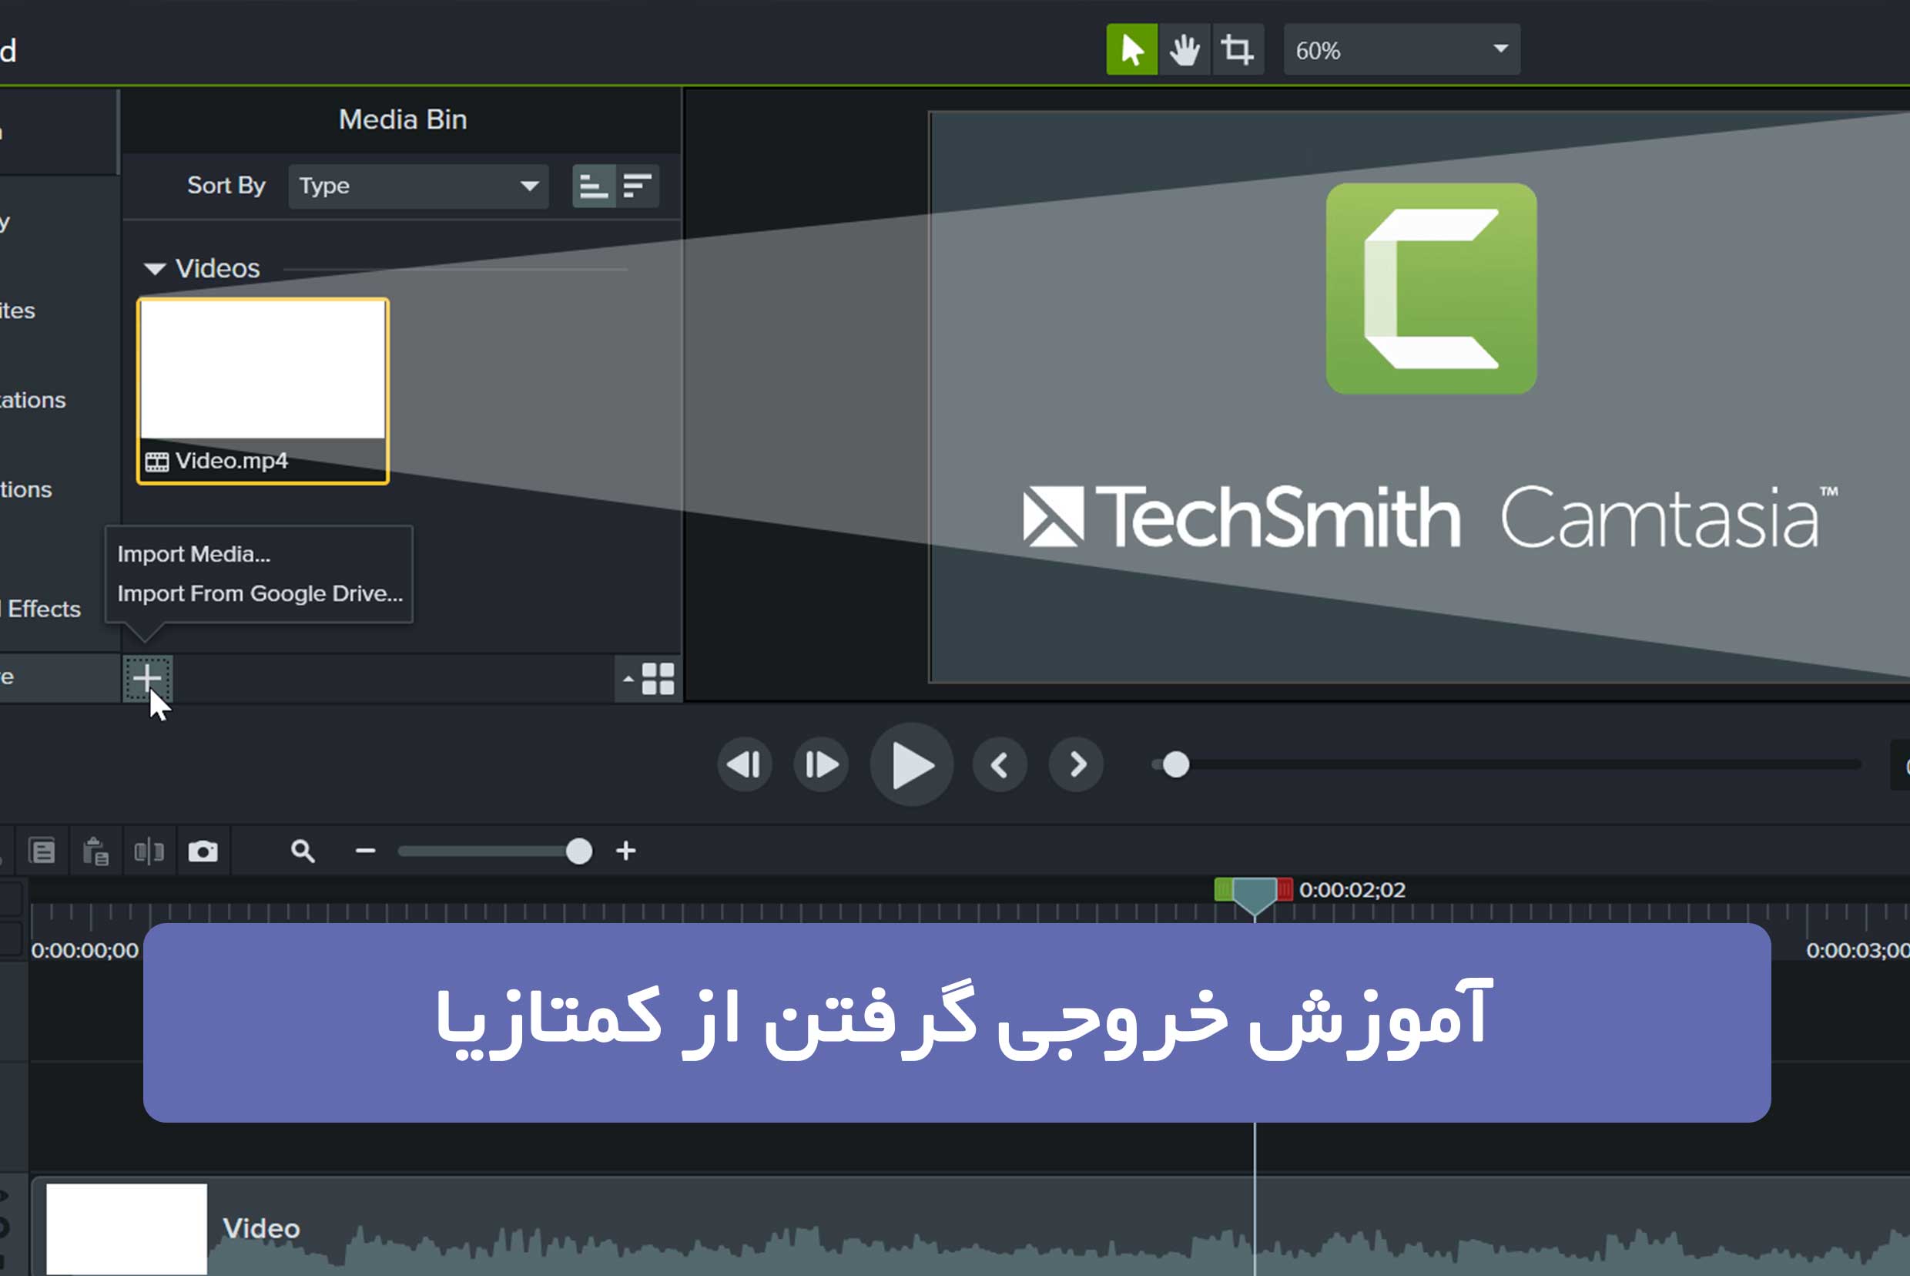Sort media bin in ascending order
This screenshot has width=1910, height=1276.
coord(593,186)
